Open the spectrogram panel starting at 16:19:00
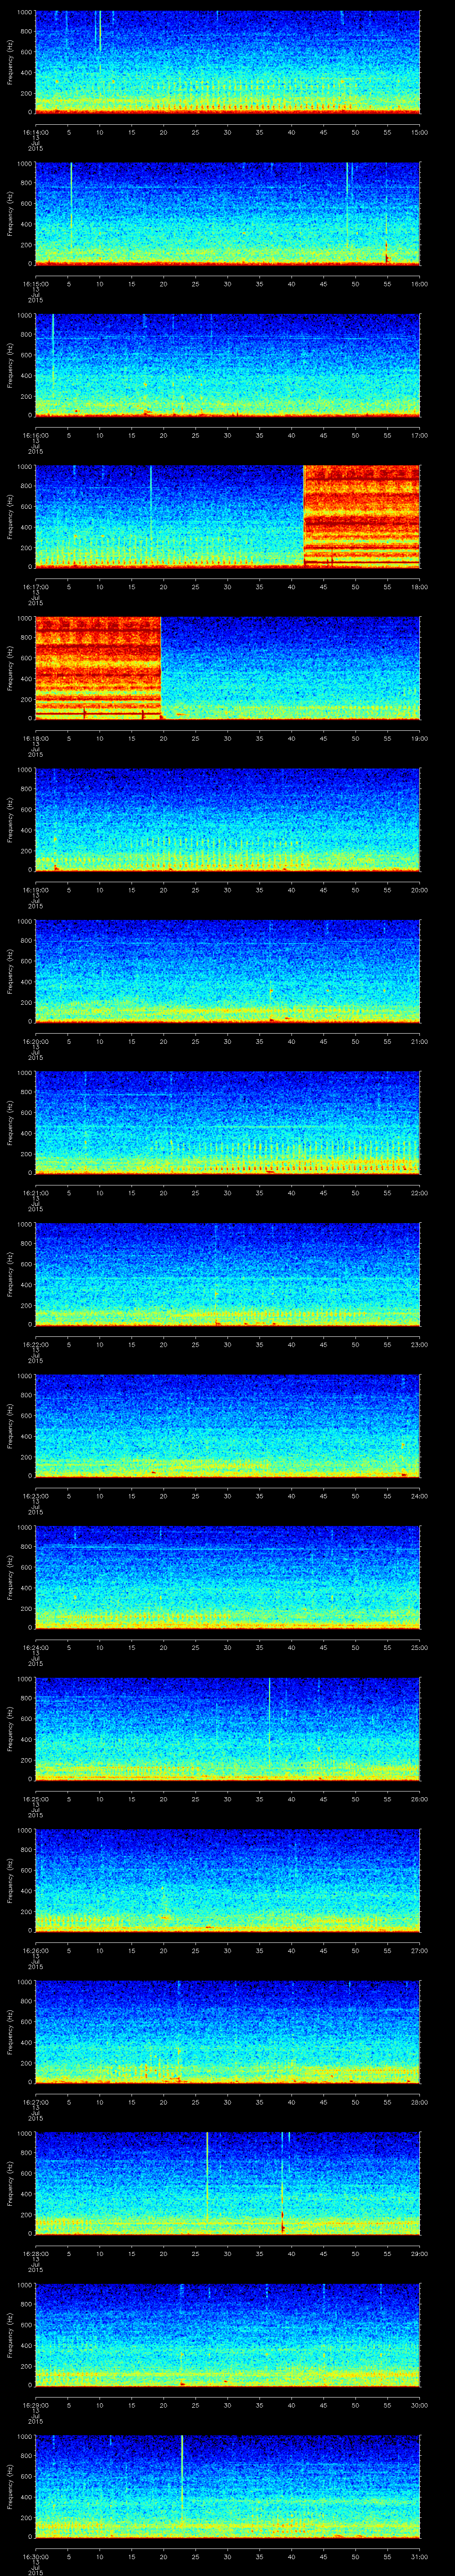 coord(227,820)
